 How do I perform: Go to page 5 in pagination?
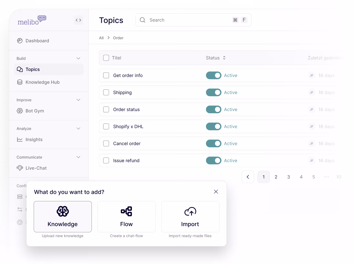click(x=314, y=177)
